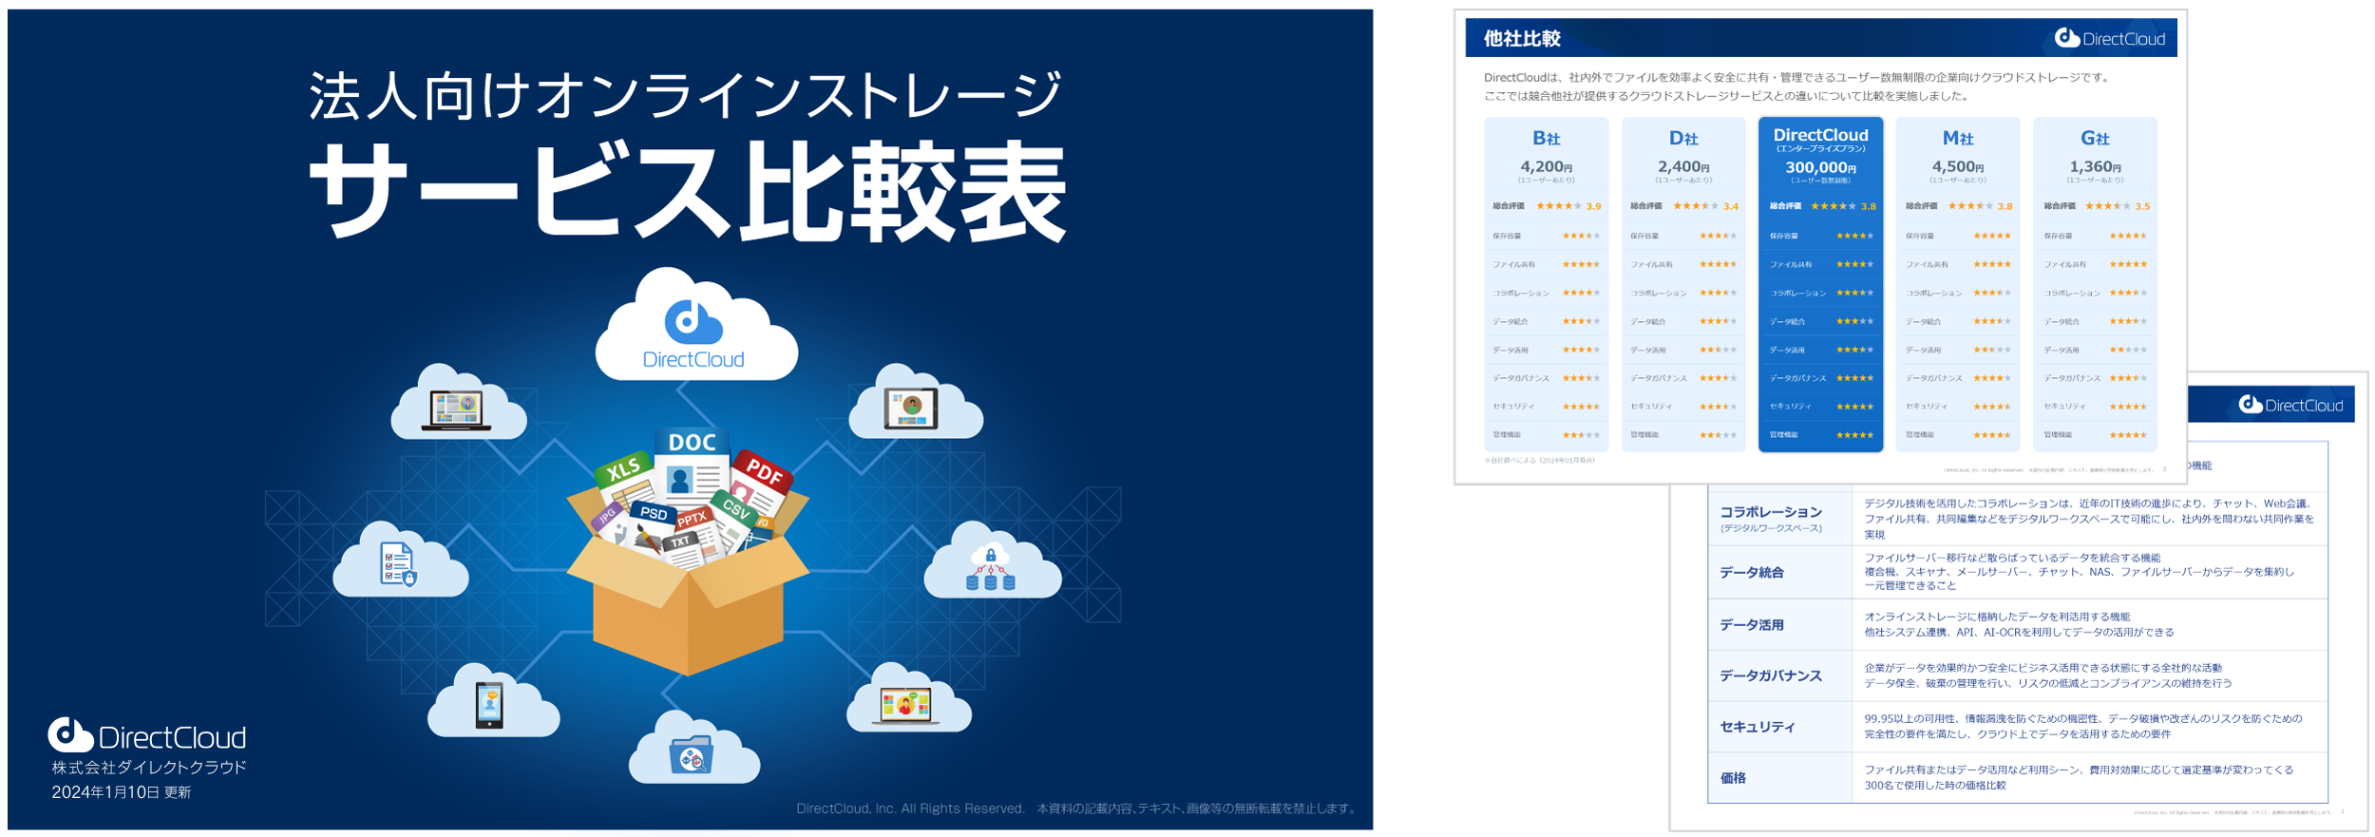
Task: Select the D社 comparison card
Action: 1683,284
